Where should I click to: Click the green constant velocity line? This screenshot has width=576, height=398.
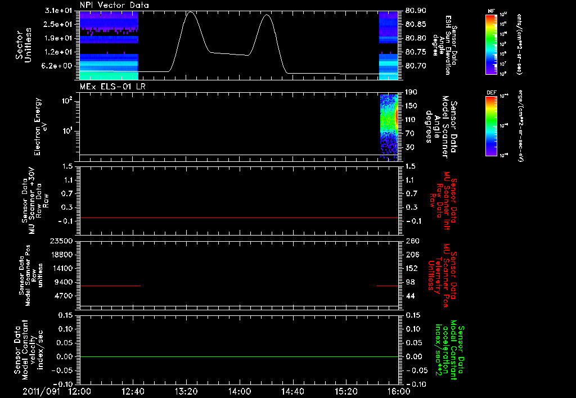click(x=238, y=356)
